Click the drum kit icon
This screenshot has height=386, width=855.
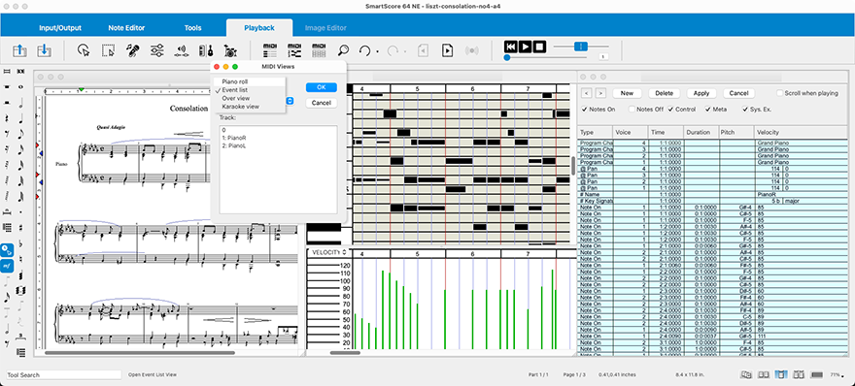coord(230,50)
